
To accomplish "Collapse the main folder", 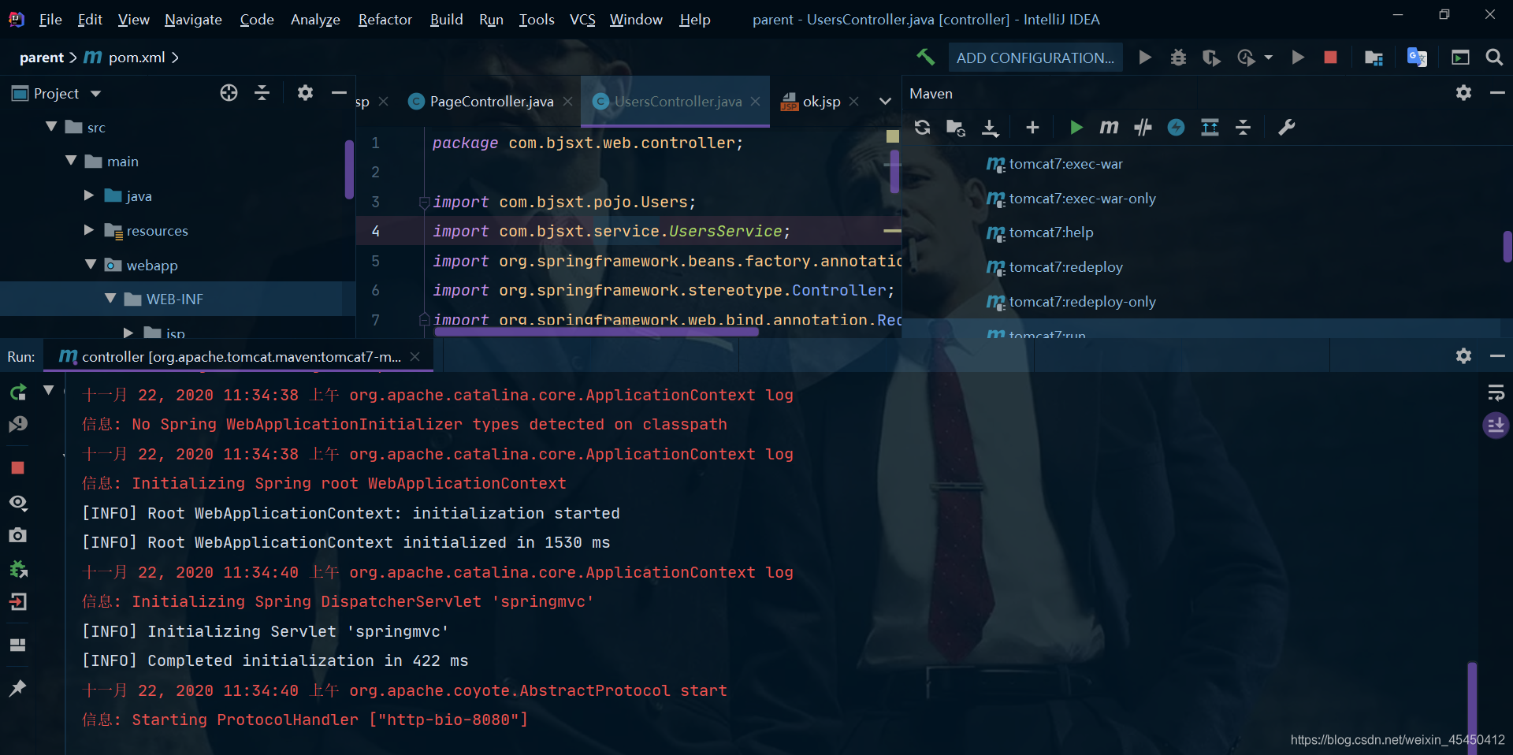I will [x=71, y=161].
